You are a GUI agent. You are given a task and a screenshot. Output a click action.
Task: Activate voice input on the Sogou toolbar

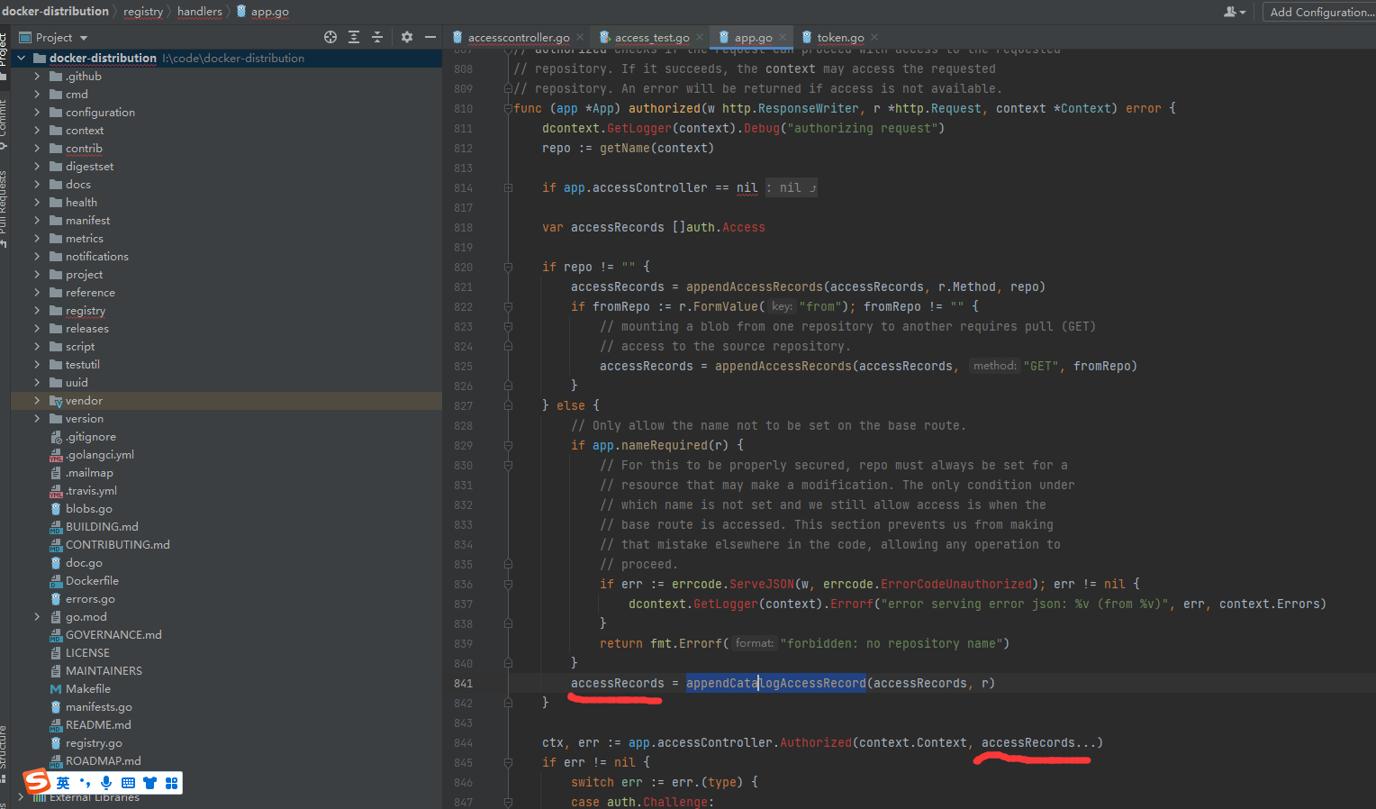tap(106, 782)
